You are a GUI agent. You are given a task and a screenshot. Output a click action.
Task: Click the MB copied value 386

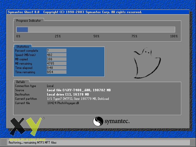pyautogui.click(x=56, y=59)
